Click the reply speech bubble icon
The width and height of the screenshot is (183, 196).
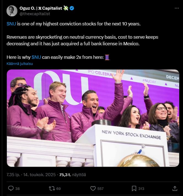pos(11,188)
